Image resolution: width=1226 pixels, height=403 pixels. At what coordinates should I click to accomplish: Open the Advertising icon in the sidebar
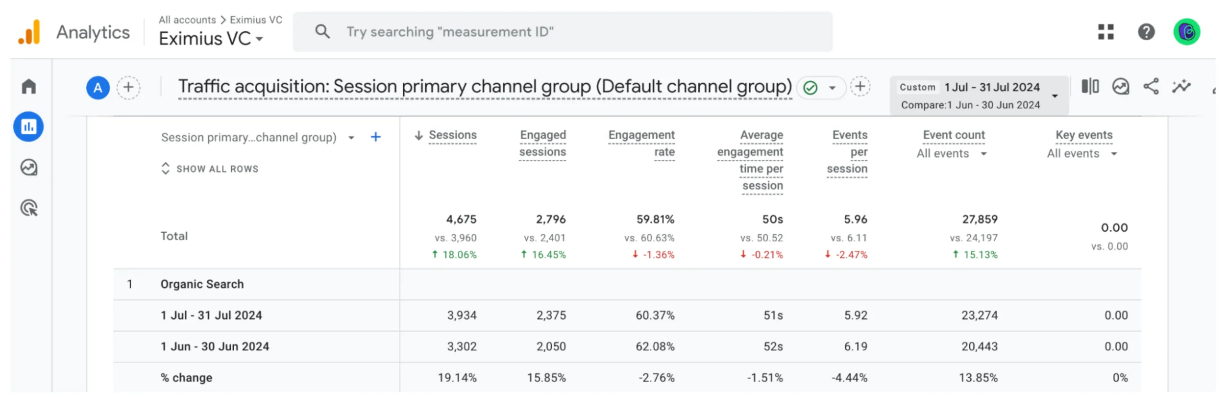pyautogui.click(x=29, y=208)
